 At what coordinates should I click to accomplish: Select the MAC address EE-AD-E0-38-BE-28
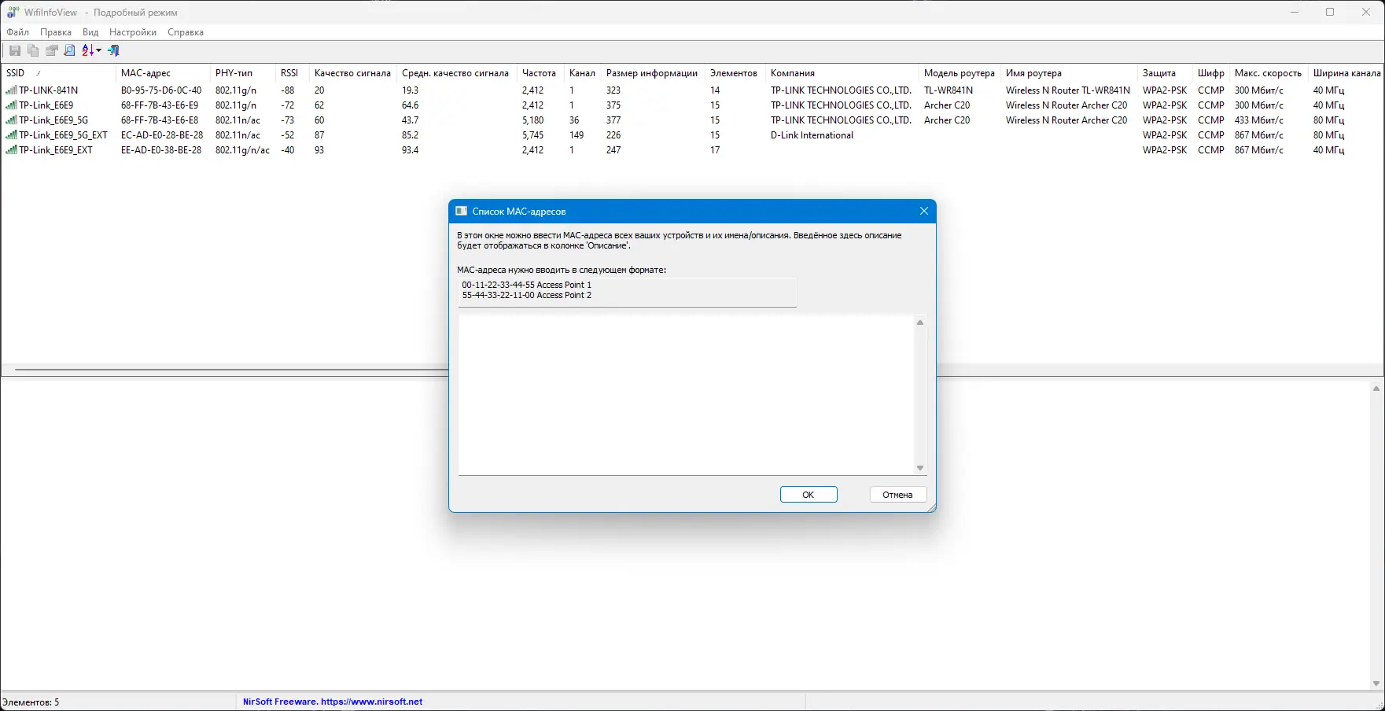161,150
